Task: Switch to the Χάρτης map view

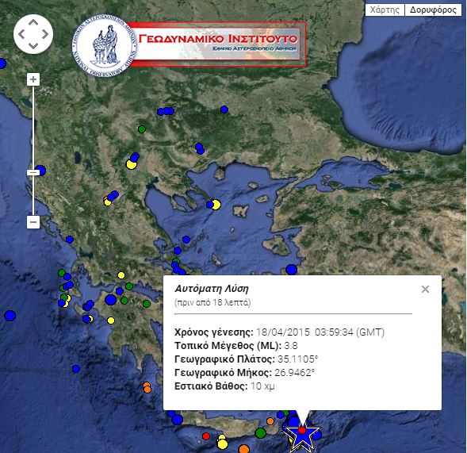Action: pyautogui.click(x=385, y=10)
